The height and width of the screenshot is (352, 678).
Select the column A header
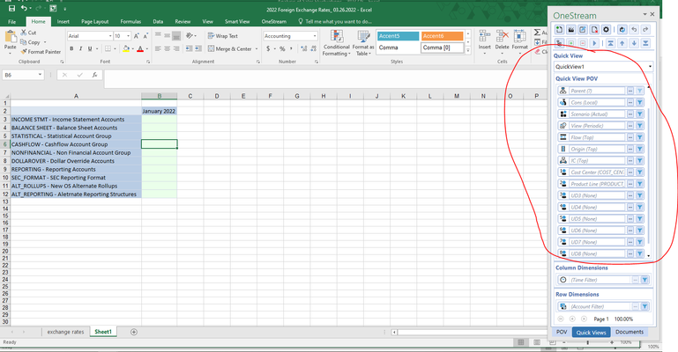click(x=76, y=96)
